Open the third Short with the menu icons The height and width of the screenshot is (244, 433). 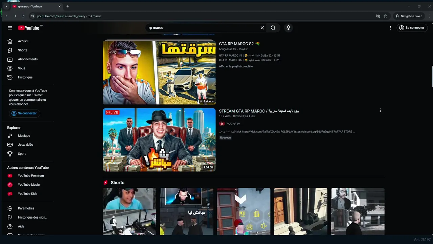click(244, 211)
